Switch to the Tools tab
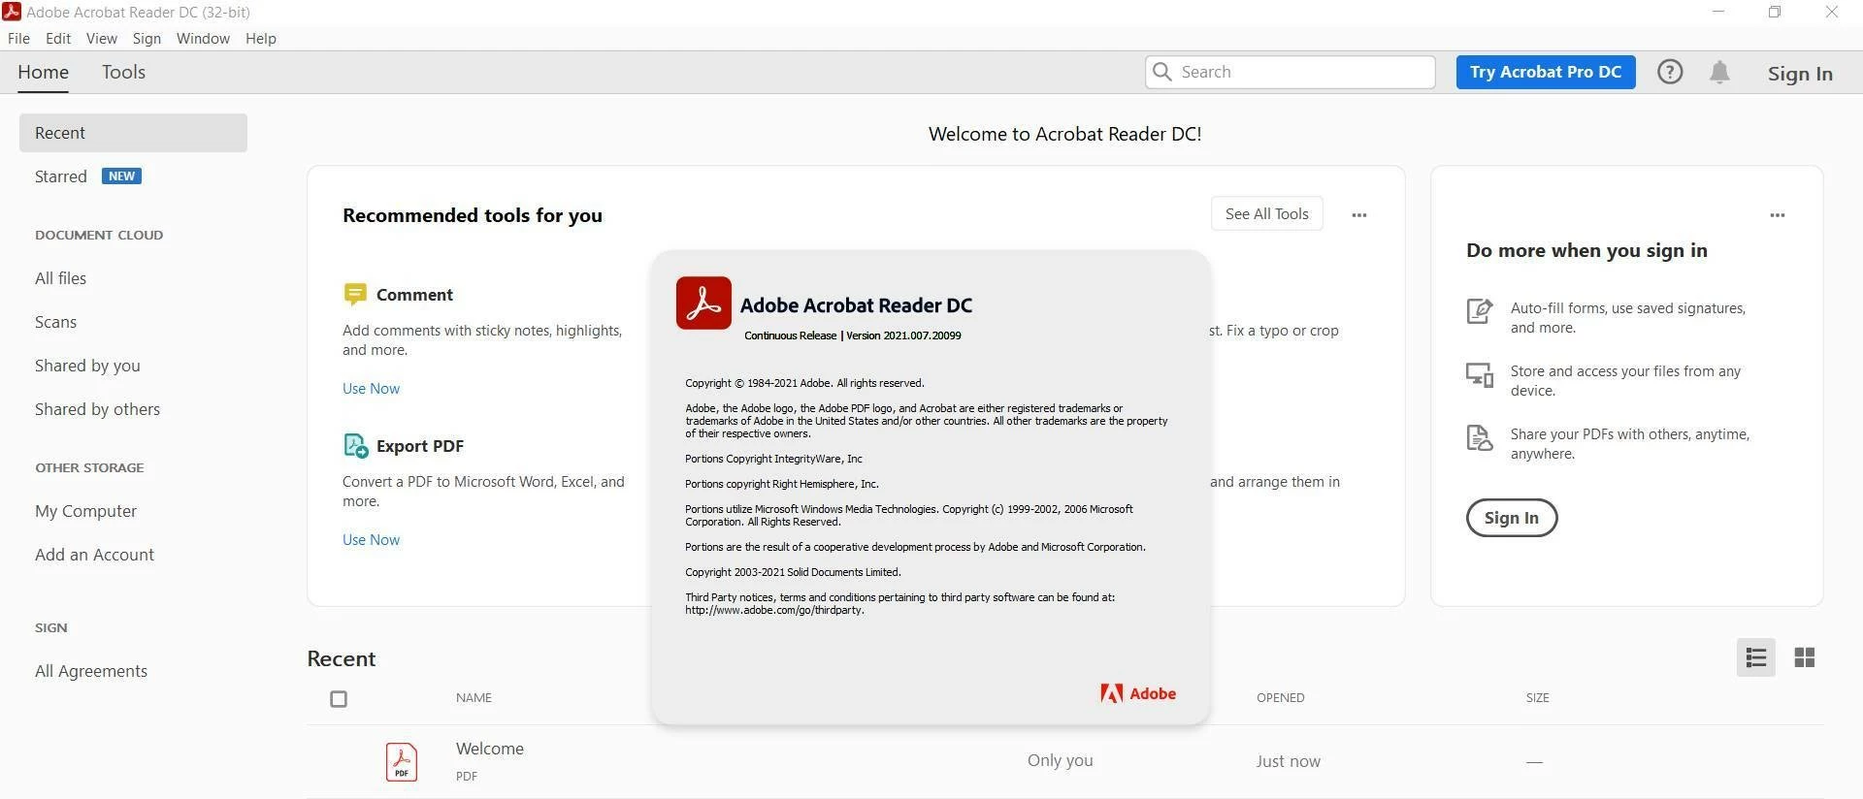This screenshot has height=799, width=1863. click(x=123, y=73)
